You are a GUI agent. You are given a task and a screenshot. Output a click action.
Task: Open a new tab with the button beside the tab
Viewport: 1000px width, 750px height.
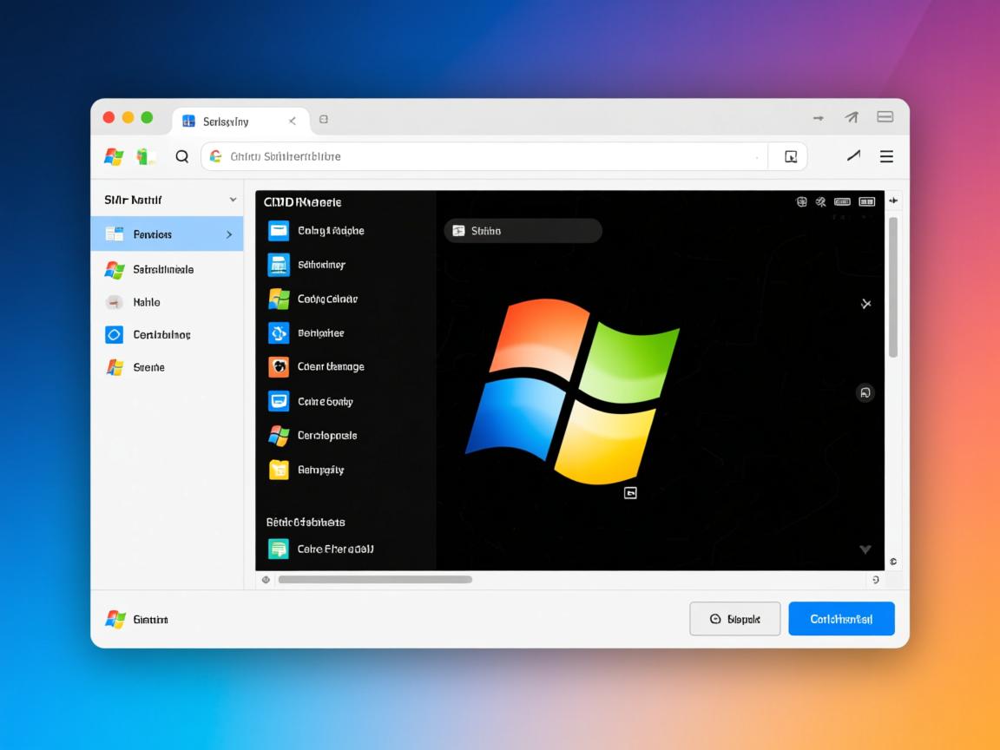pos(324,120)
